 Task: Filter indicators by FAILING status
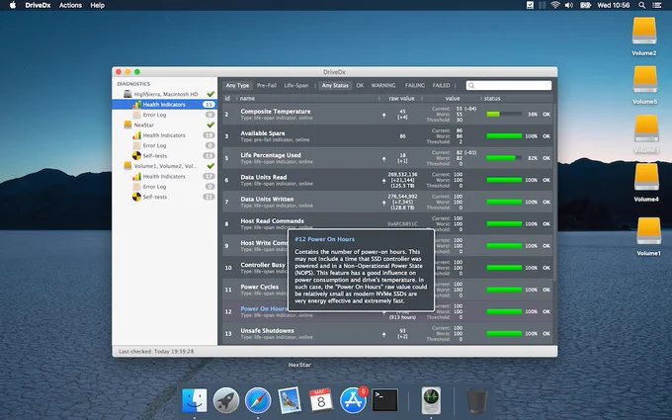[414, 85]
